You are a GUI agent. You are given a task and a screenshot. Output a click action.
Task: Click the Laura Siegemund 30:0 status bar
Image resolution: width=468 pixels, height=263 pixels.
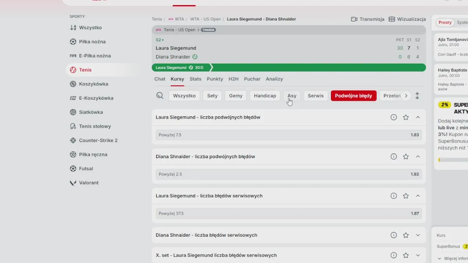tap(289, 68)
